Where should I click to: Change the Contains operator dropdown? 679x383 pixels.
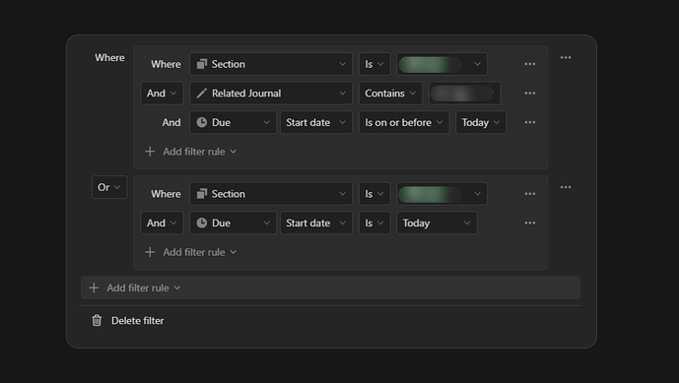point(390,94)
